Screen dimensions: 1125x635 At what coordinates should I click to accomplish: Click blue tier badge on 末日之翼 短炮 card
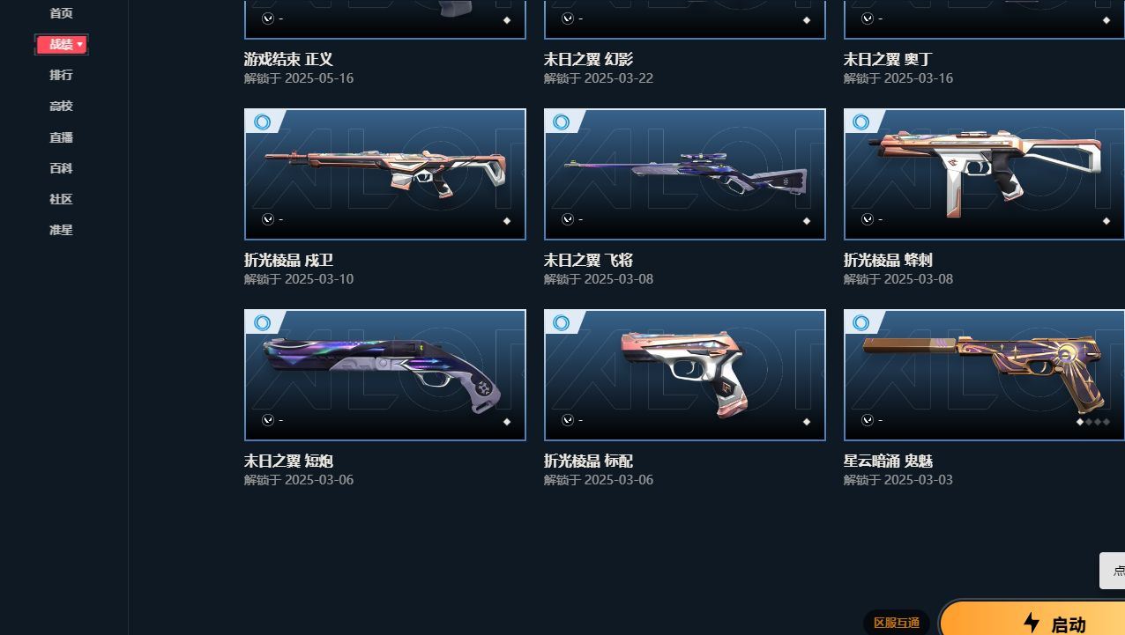(262, 322)
